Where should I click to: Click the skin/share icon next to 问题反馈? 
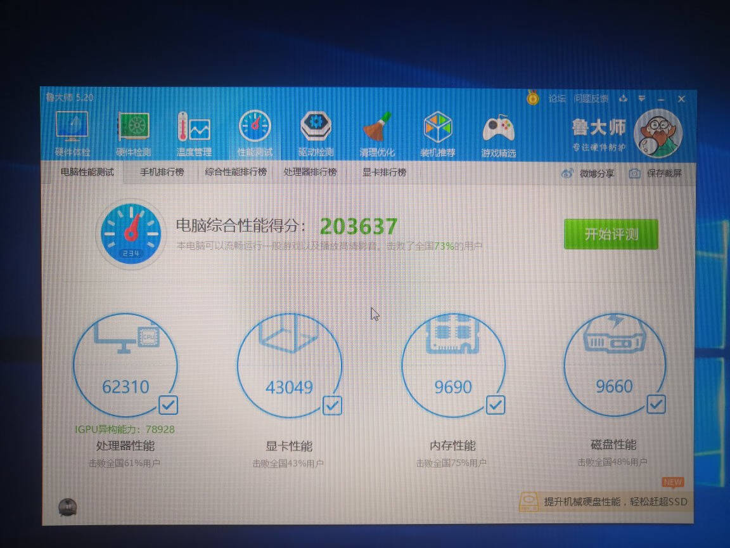pyautogui.click(x=624, y=98)
